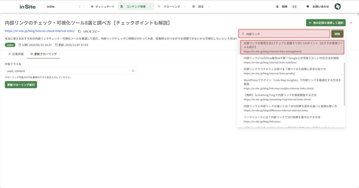The height and width of the screenshot is (188, 359).
Task: Click the 更新: 2025/11/07 07:03 date
Action: [72, 45]
